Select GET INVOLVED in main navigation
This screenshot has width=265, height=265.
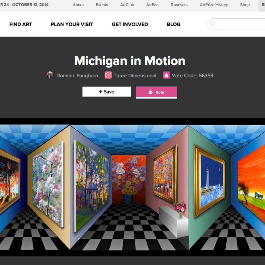(130, 24)
